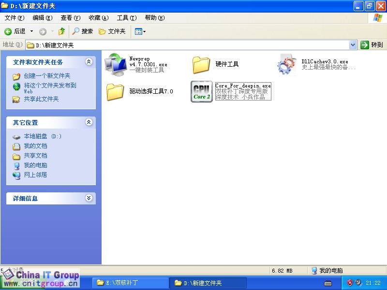This screenshot has height=290, width=387.
Task: Select the Newprep v4.7.0301.exe program icon
Action: (115, 64)
